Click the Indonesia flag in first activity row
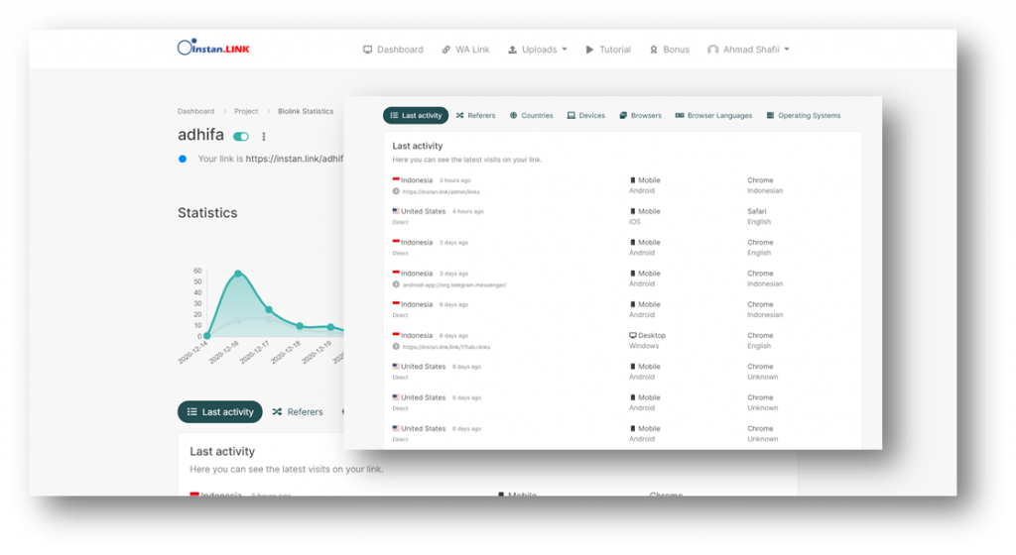The image size is (1016, 555). (x=396, y=179)
